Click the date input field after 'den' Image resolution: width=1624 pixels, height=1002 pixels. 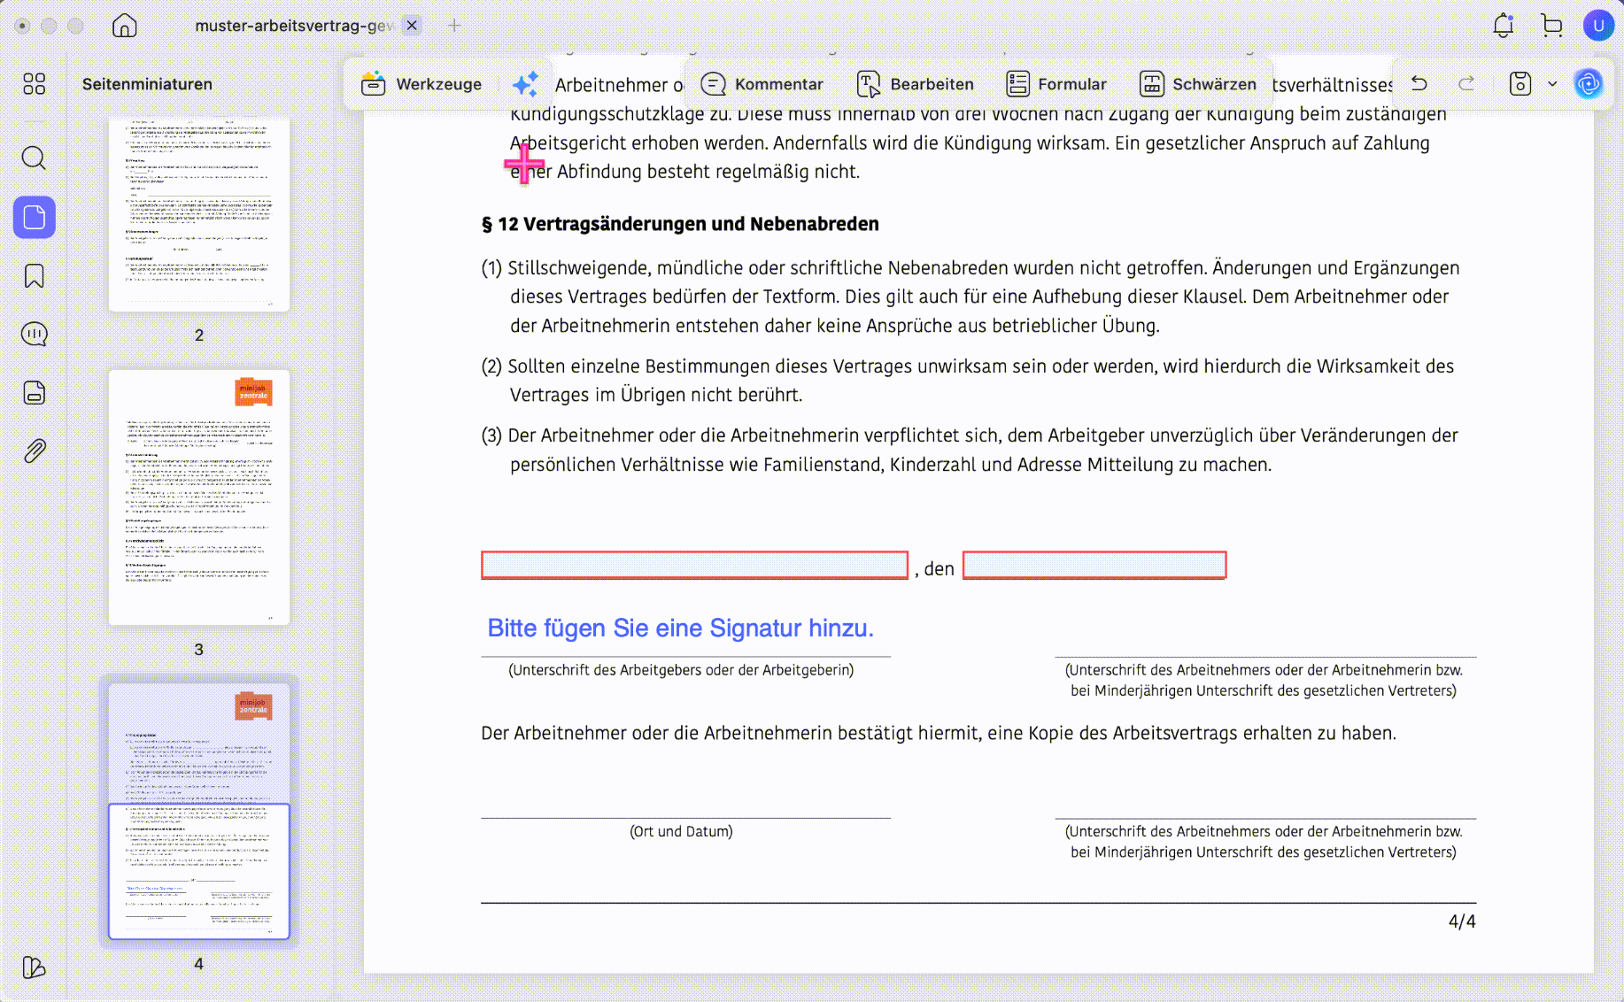coord(1094,566)
